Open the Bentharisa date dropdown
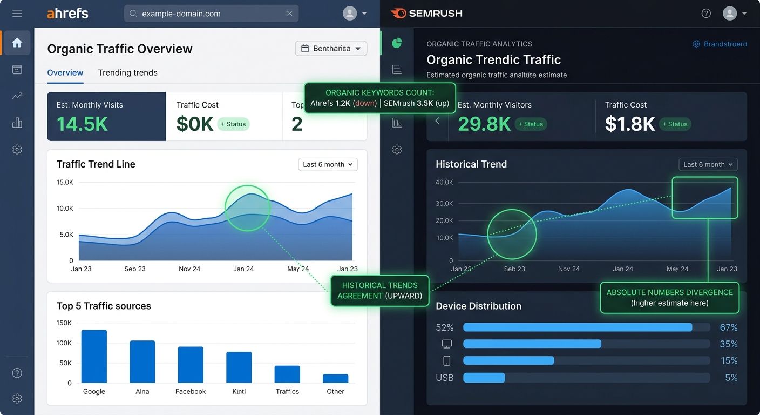The height and width of the screenshot is (415, 760). pyautogui.click(x=331, y=48)
